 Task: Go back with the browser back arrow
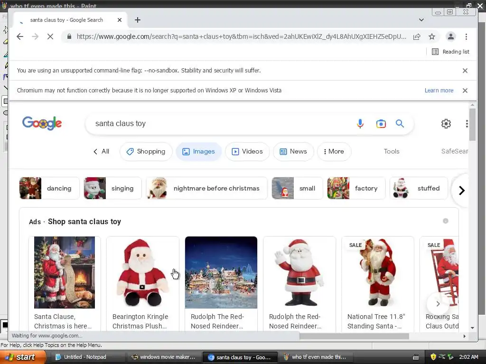20,36
